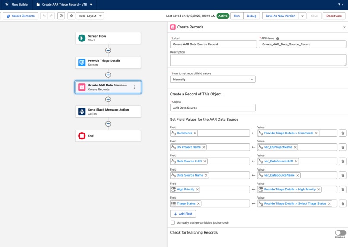Click the redo arrow icon
Screen dimensions: 348x247
coord(51,16)
